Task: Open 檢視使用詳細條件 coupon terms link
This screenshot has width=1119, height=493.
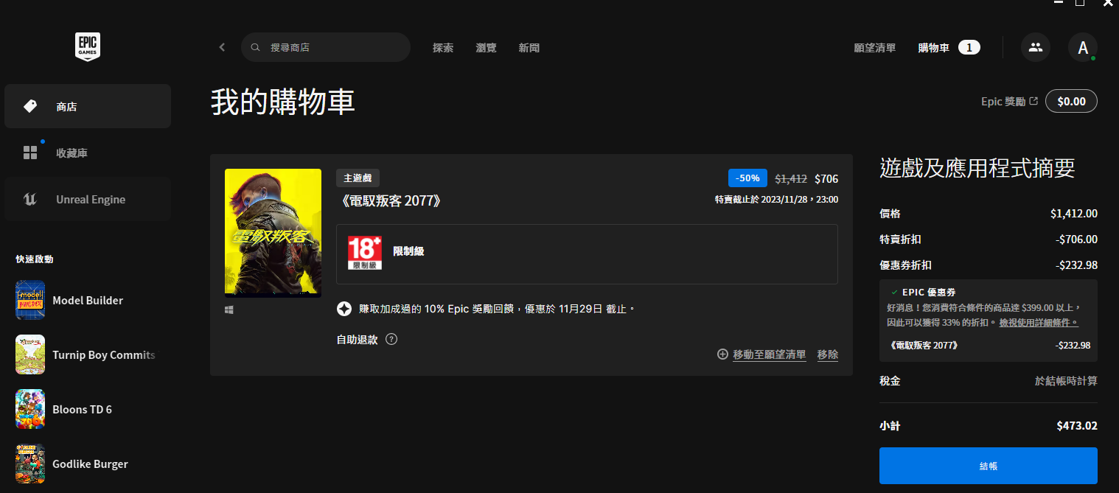Action: pyautogui.click(x=1039, y=323)
